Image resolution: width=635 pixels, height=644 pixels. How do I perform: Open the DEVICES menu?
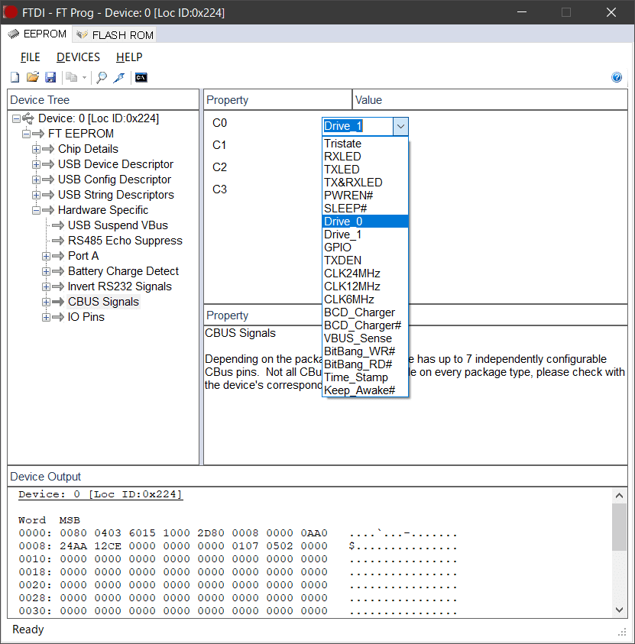[78, 57]
